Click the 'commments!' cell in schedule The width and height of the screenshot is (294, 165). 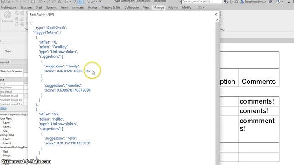258,129
